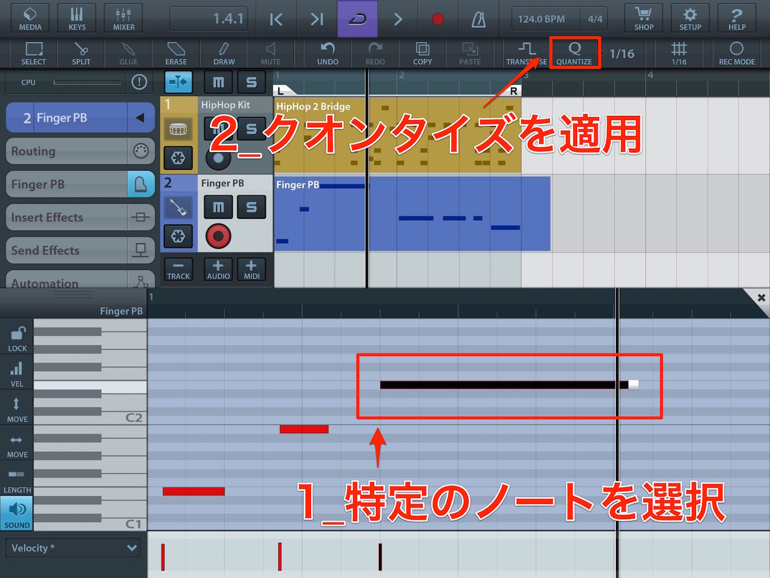Screen dimensions: 770x578
Task: Toggle global mute for all tracks
Action: tap(219, 82)
